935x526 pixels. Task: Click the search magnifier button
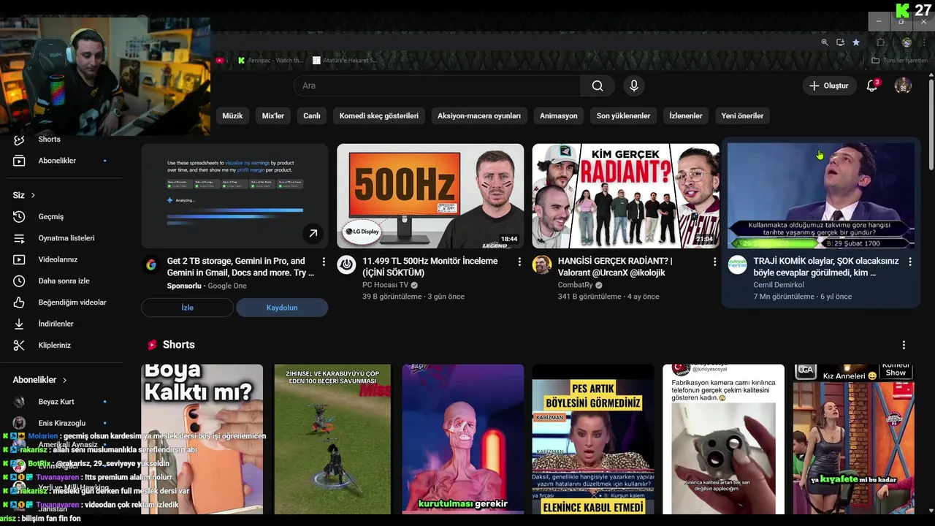click(598, 86)
